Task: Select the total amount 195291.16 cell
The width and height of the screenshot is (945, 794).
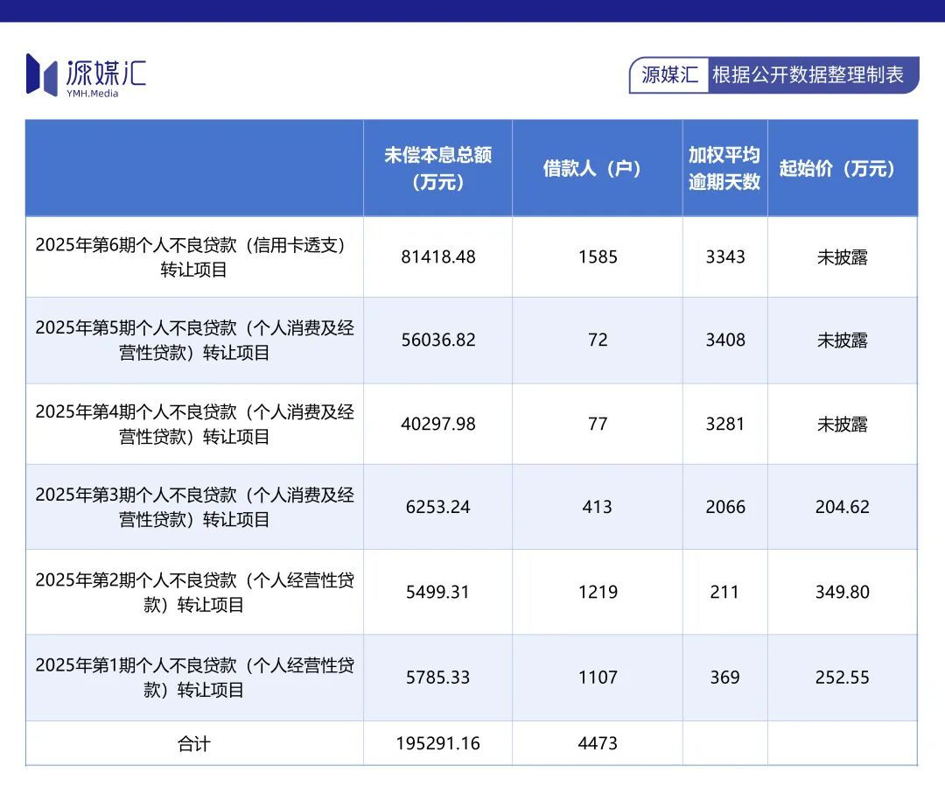Action: [437, 744]
